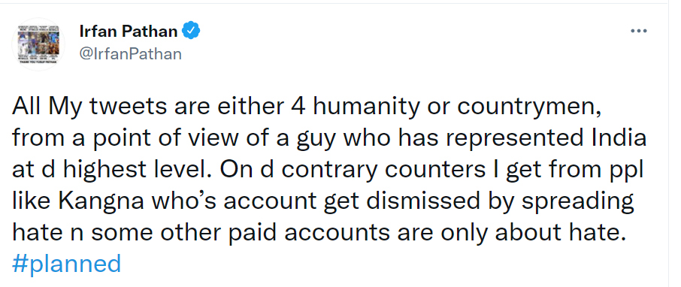Open the @IrfanPathan handle link
The image size is (681, 287).
pyautogui.click(x=131, y=54)
